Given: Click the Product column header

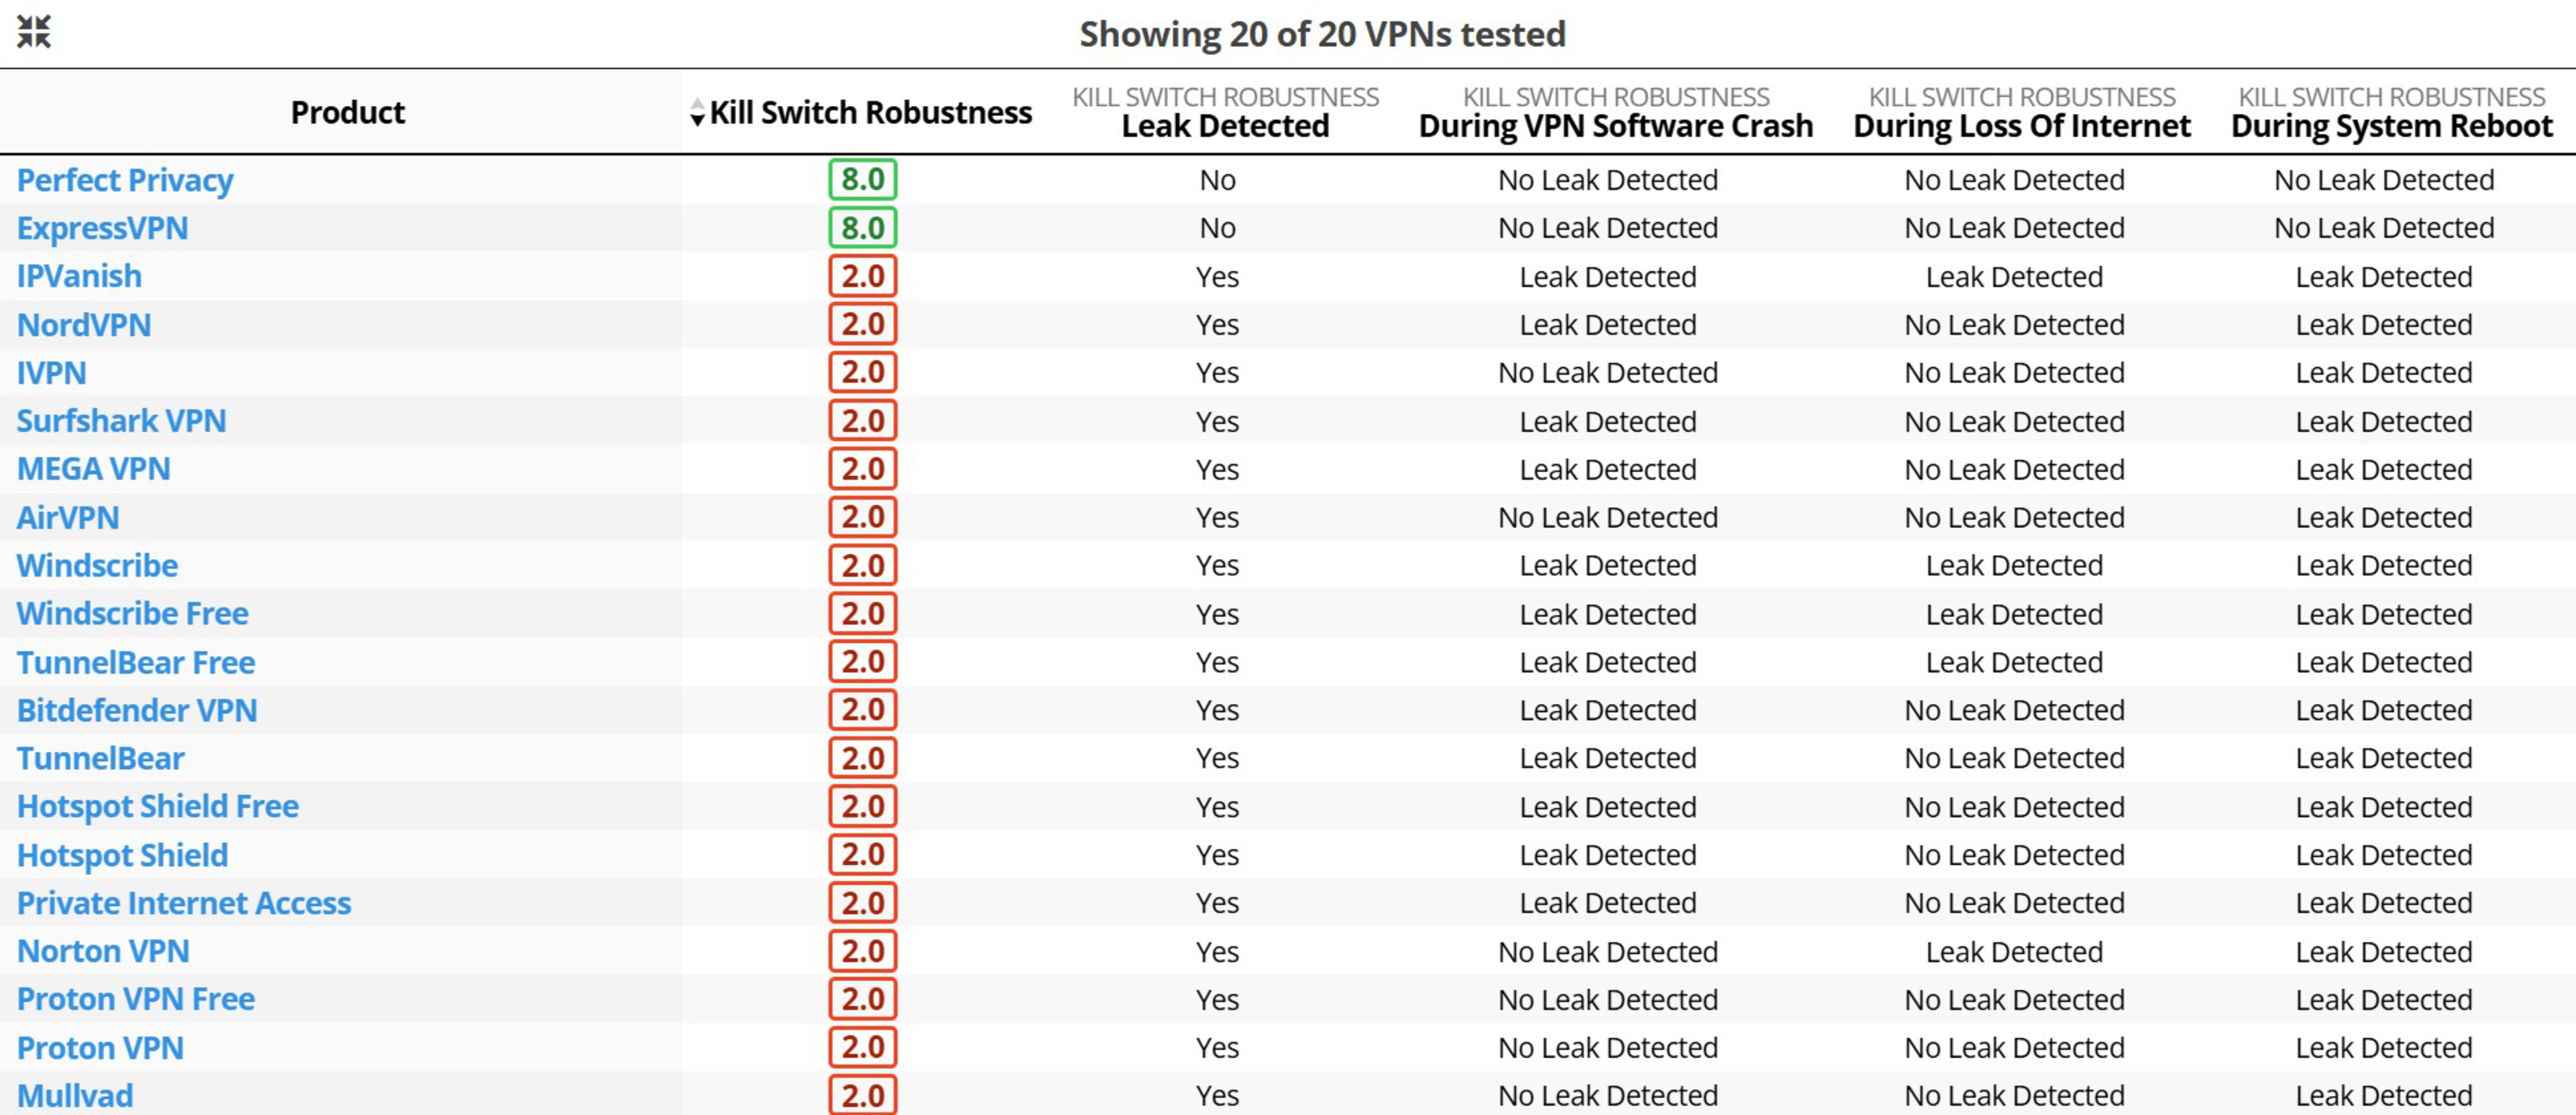Looking at the screenshot, I should point(347,113).
